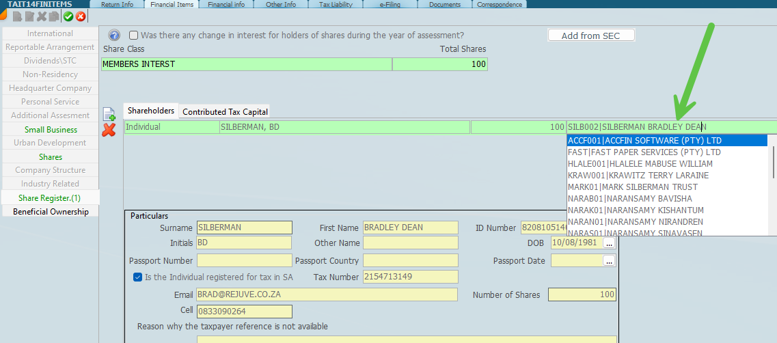Click the greyed new document toolbar icon
This screenshot has width=777, height=343.
[x=18, y=16]
